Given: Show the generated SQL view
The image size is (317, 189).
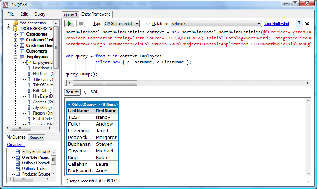Looking at the screenshot, I should coord(94,92).
